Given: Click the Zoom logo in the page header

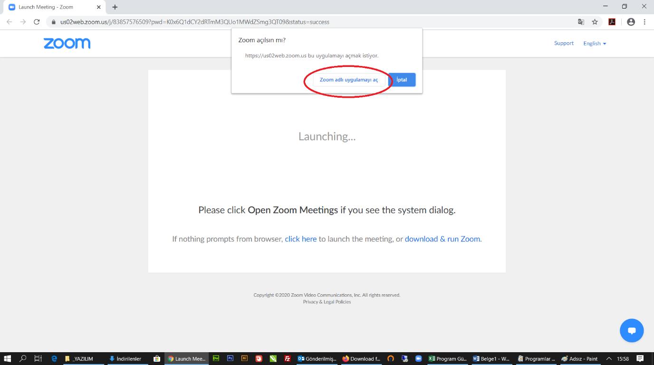Looking at the screenshot, I should pyautogui.click(x=67, y=43).
